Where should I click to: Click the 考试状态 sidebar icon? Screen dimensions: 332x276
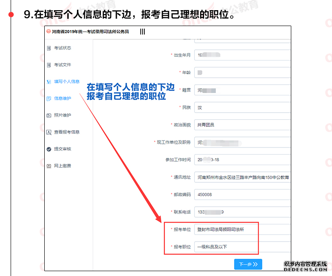[x=49, y=48]
